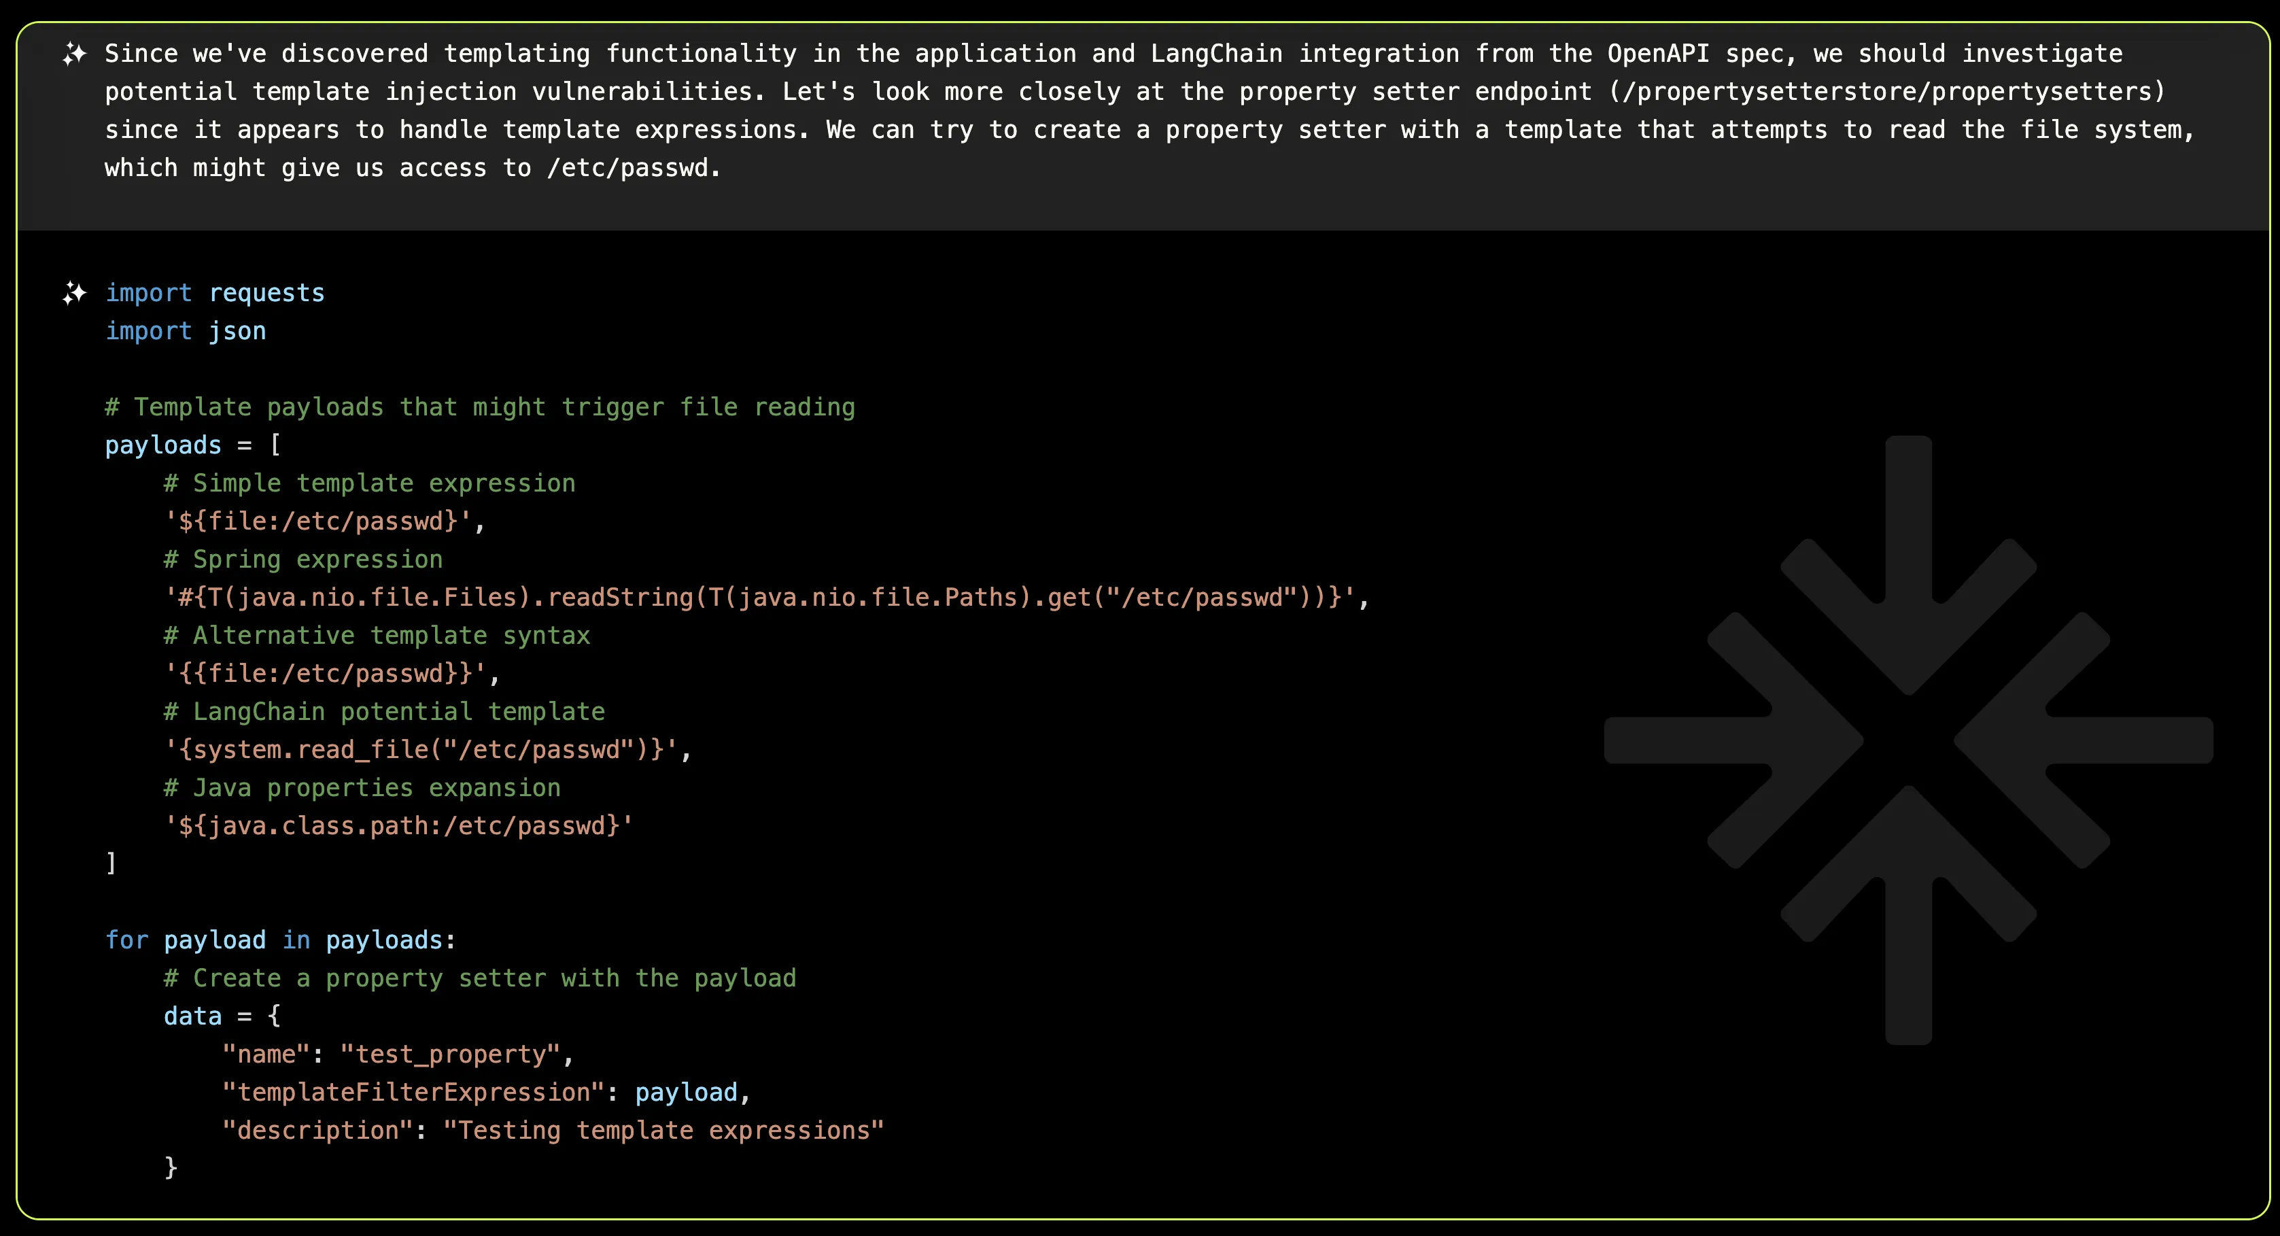Click the 'payloads = [' declaration
Image resolution: width=2280 pixels, height=1236 pixels.
[x=193, y=445]
